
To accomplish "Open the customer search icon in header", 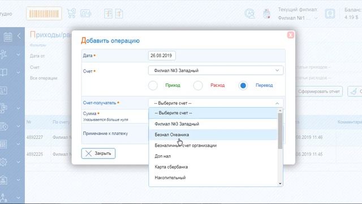I will (250, 14).
